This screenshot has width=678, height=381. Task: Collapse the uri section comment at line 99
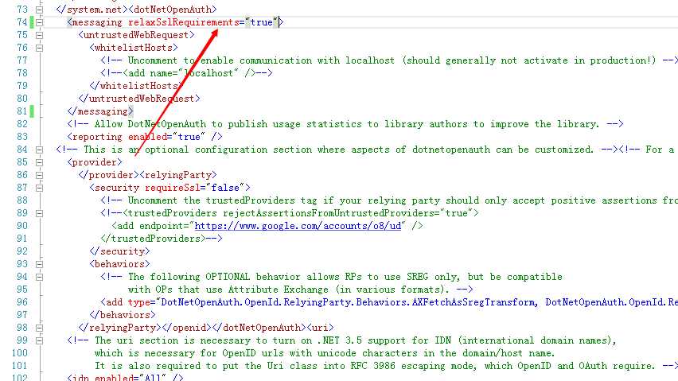[x=39, y=340]
